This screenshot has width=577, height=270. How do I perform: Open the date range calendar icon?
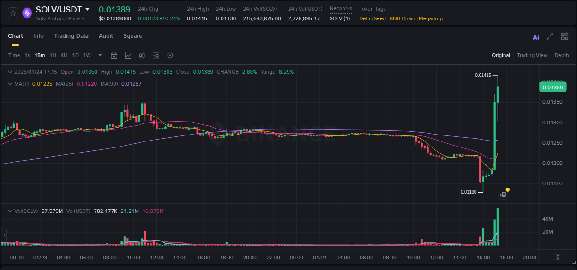pos(114,55)
